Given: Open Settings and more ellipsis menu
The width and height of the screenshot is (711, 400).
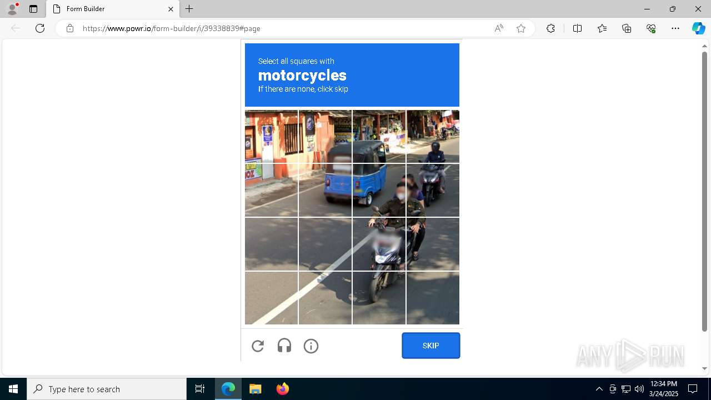Looking at the screenshot, I should pyautogui.click(x=675, y=28).
